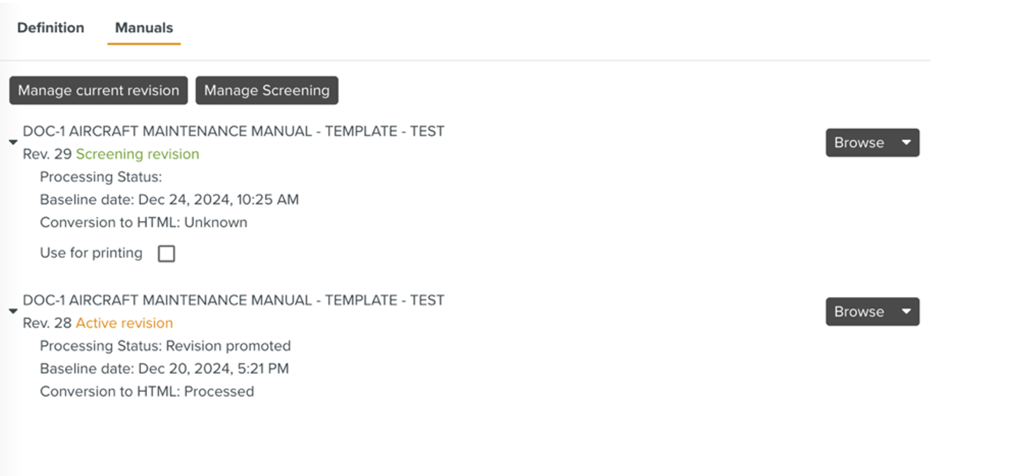Switch to the Definition tab

tap(50, 27)
